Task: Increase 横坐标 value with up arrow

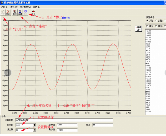Action: pos(34,129)
